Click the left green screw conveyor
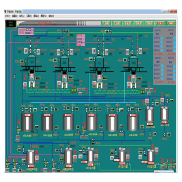The width and height of the screenshot is (182, 182). 48,91
